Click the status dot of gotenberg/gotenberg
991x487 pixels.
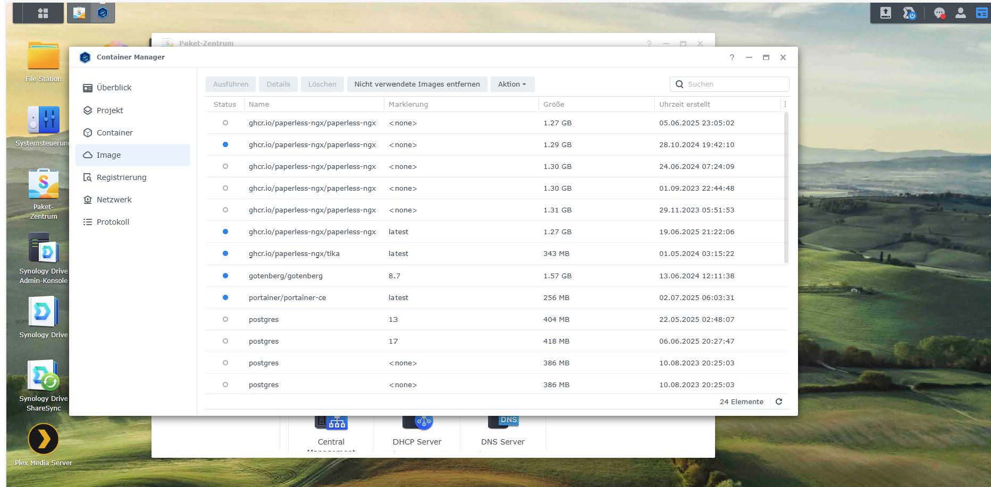(225, 276)
